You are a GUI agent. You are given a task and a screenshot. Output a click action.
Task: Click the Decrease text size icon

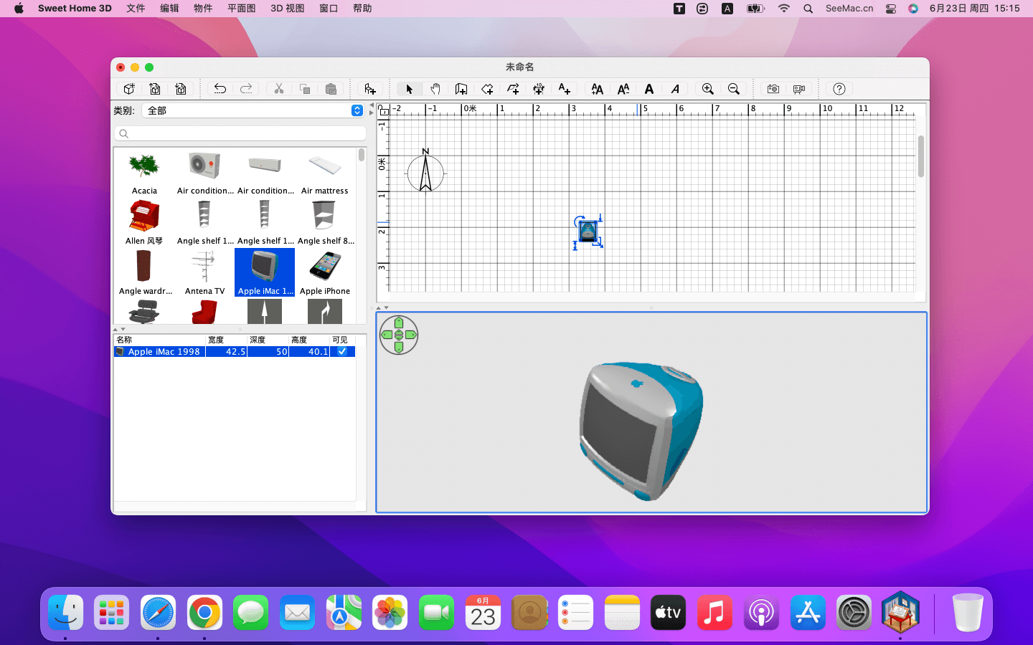[x=623, y=89]
